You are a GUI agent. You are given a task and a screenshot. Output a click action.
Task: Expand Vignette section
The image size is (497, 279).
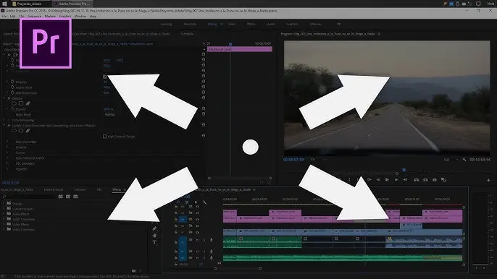[7, 169]
